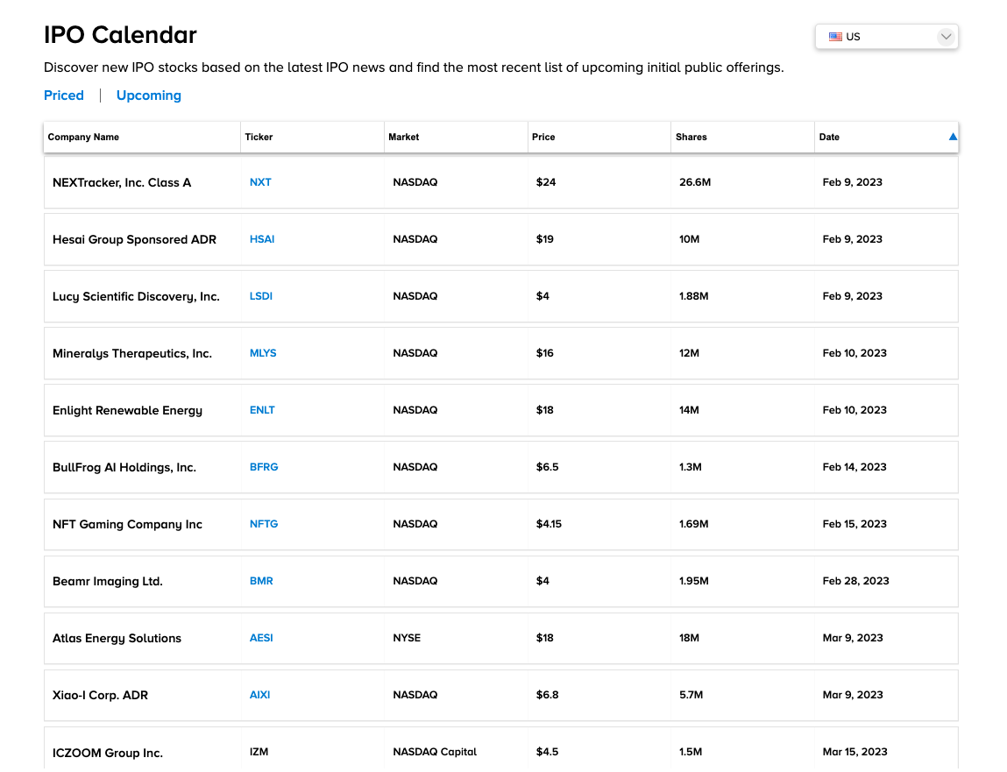Click the Mar 15, 2023 date

click(855, 752)
